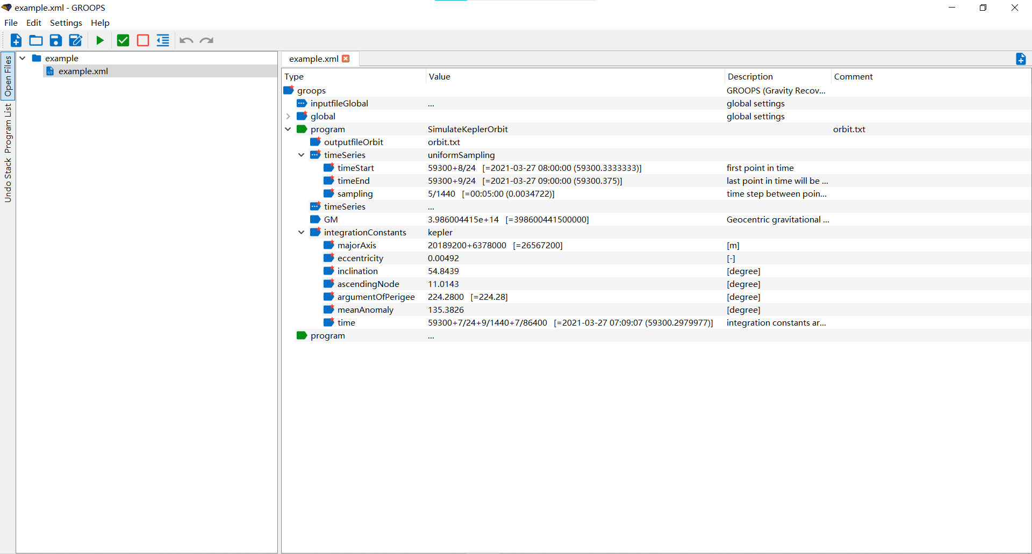Click the inclination value 54.8439
Image resolution: width=1032 pixels, height=554 pixels.
click(x=443, y=271)
